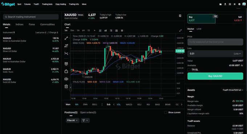Switch to the Limit order tab
Viewport: 247px width, 134px height.
(x=199, y=29)
